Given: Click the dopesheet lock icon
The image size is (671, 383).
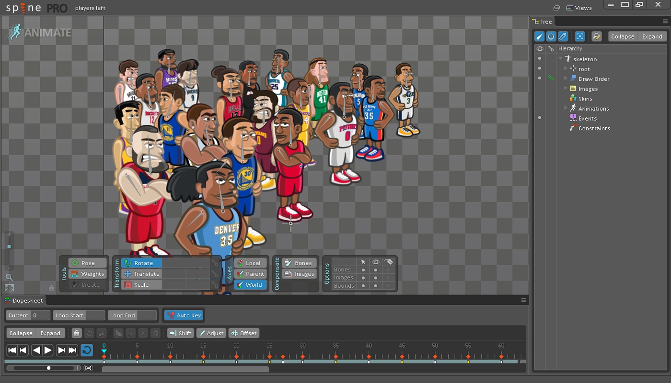Looking at the screenshot, I should [77, 333].
